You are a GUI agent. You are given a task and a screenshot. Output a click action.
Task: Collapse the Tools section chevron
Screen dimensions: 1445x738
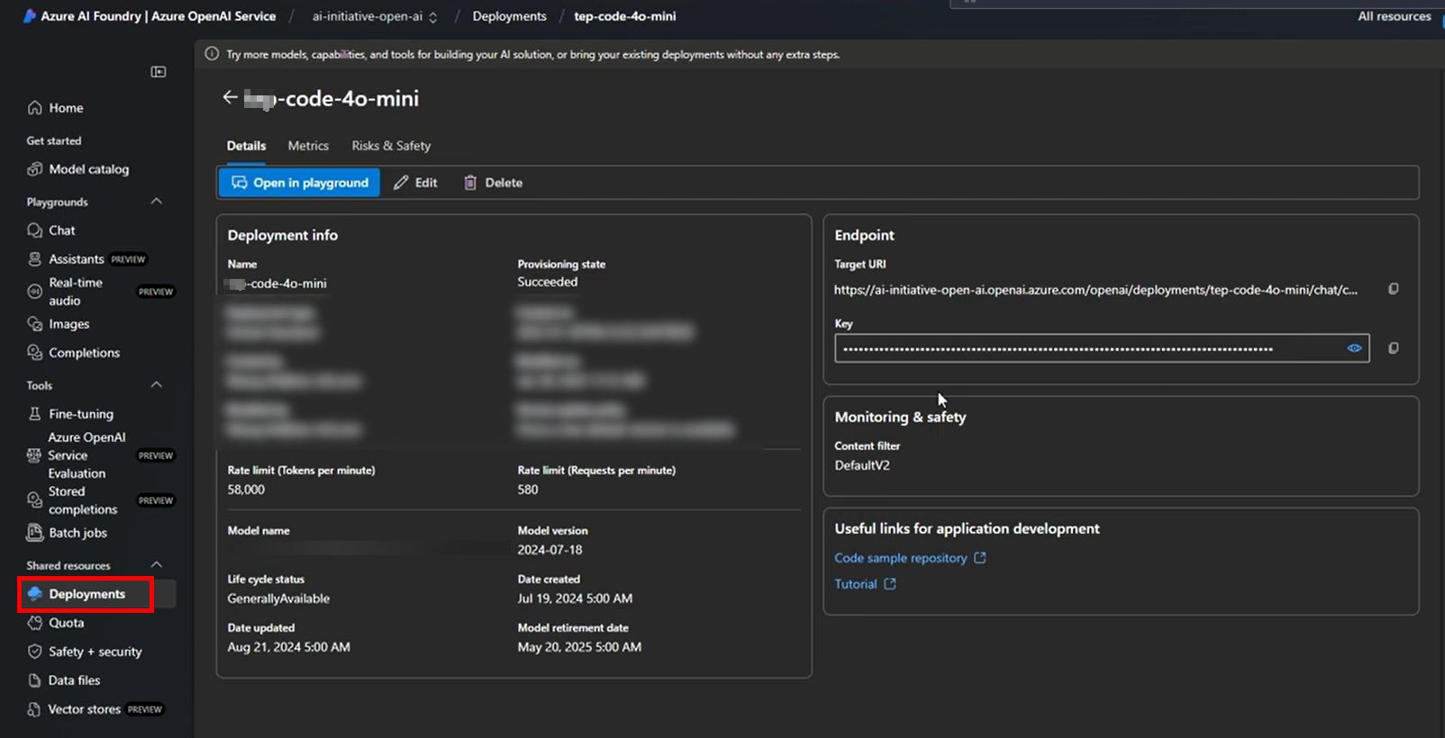(x=157, y=385)
